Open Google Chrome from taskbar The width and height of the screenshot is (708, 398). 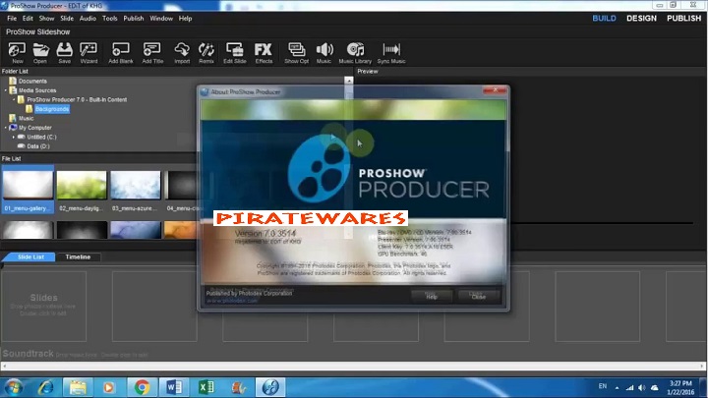[x=142, y=387]
